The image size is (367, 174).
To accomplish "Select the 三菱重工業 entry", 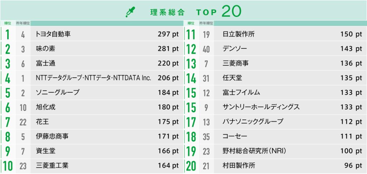I will 52,166.
